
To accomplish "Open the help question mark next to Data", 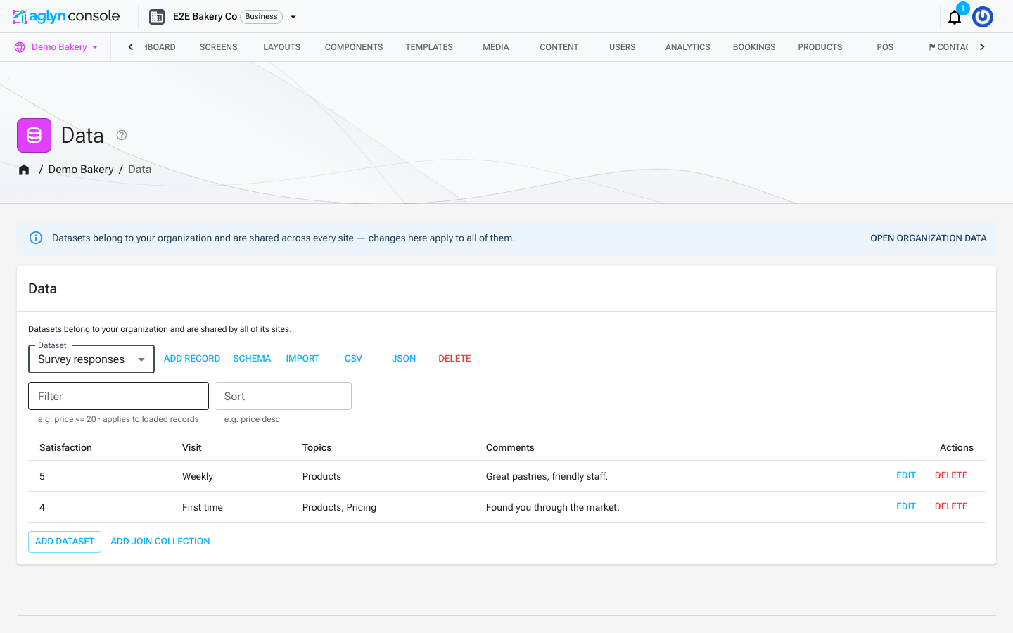I will [122, 135].
